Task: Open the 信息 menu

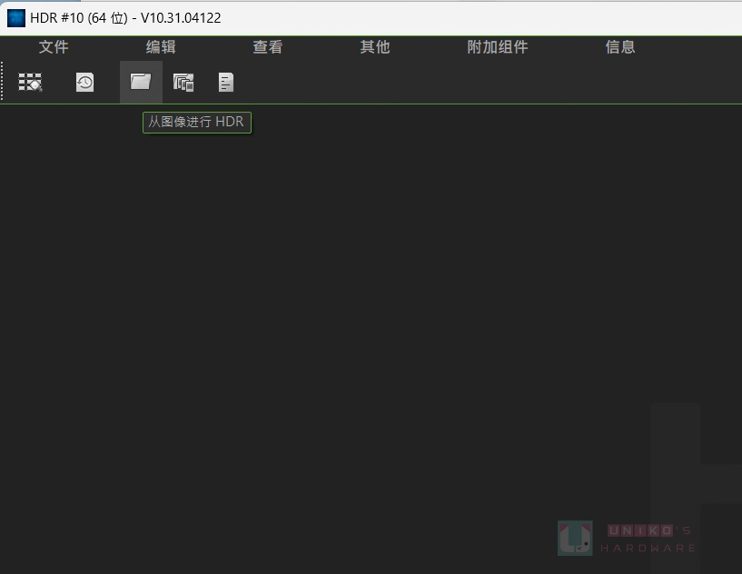Action: (x=620, y=47)
